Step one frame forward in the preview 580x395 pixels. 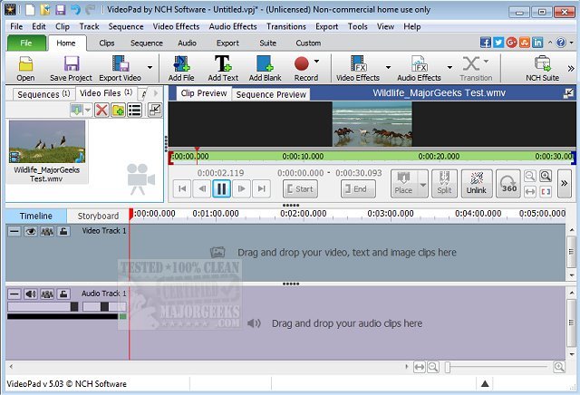pyautogui.click(x=241, y=188)
